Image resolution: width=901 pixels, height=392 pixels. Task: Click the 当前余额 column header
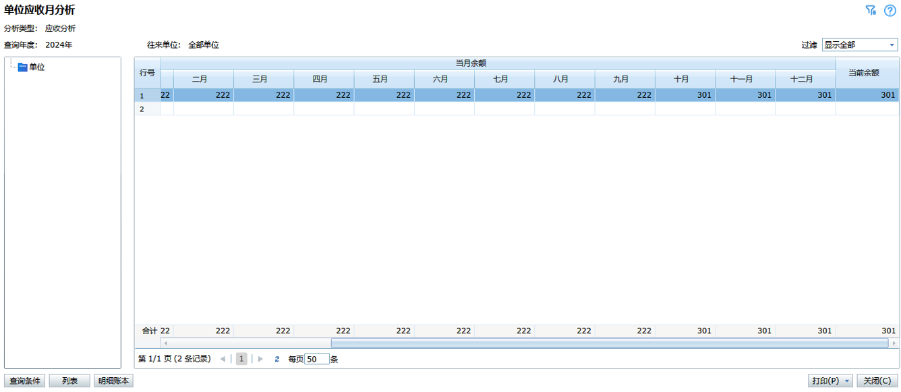point(867,73)
